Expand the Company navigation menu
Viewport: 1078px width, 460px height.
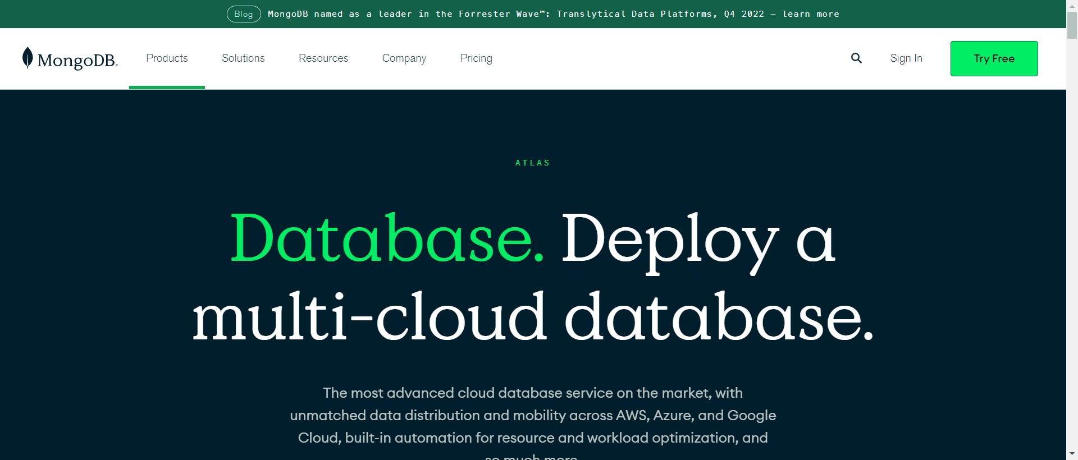[x=404, y=58]
